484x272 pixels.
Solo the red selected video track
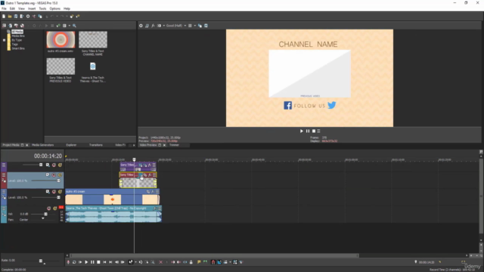tap(60, 175)
